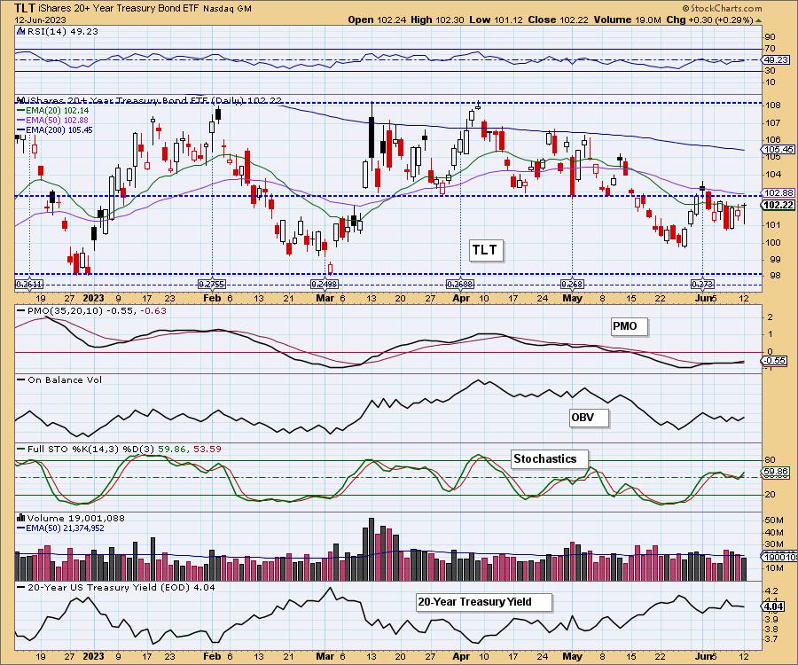The width and height of the screenshot is (798, 665).
Task: Click the OBV annotation box
Action: [x=589, y=418]
